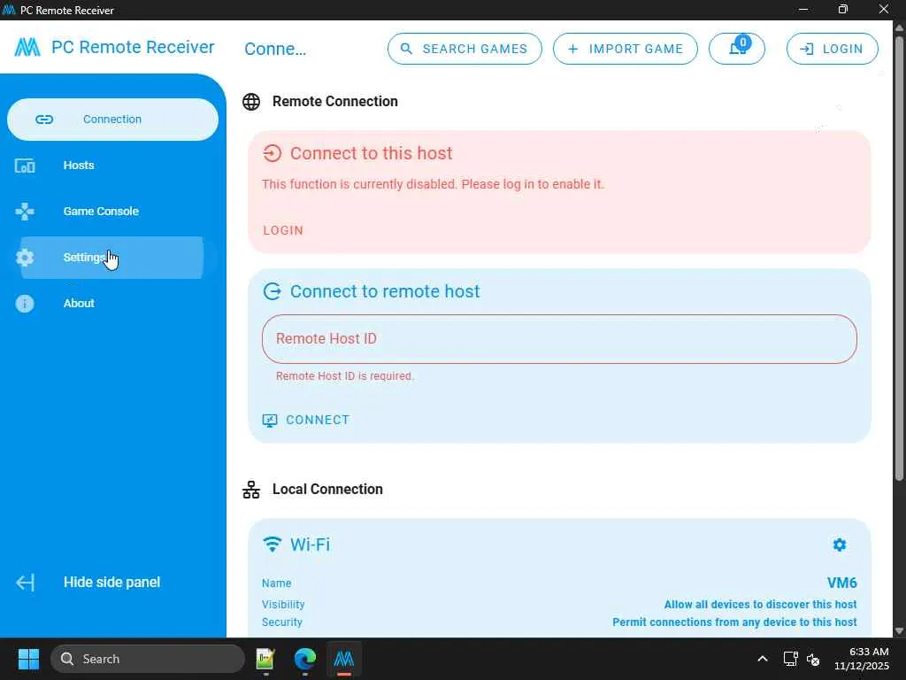Click the Hosts devices icon
This screenshot has width=906, height=680.
click(x=25, y=166)
